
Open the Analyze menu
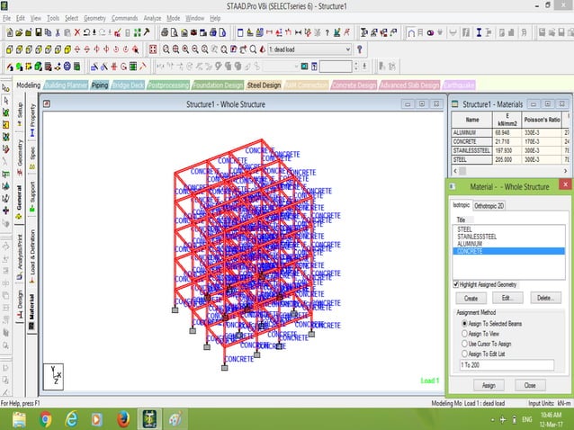click(x=153, y=18)
